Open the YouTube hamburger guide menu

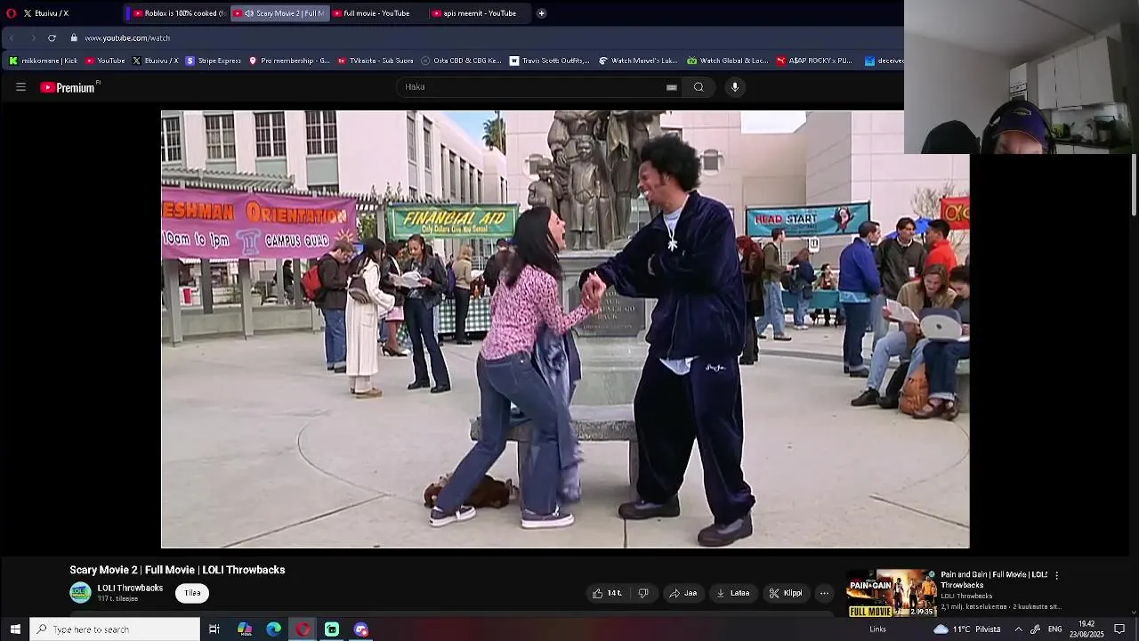click(20, 87)
